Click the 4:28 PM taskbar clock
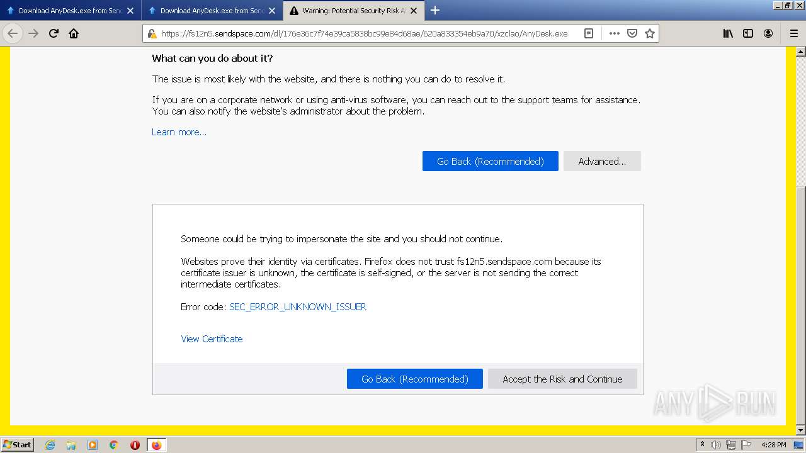This screenshot has width=806, height=453. click(x=773, y=445)
